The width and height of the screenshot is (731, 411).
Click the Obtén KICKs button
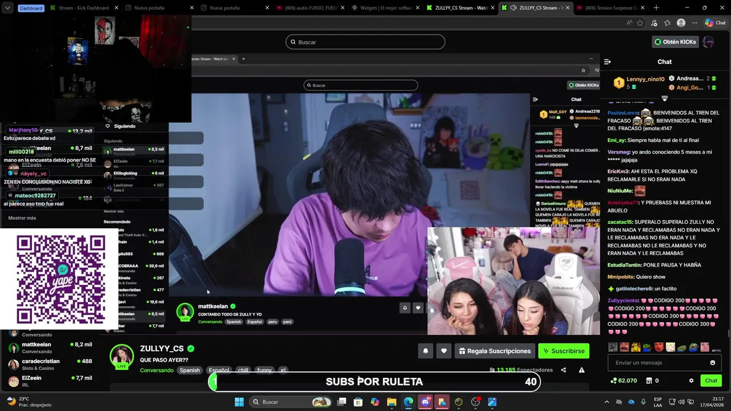[675, 42]
